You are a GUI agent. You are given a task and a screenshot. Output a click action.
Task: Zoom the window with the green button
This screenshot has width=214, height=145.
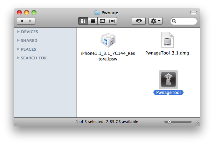tap(34, 13)
